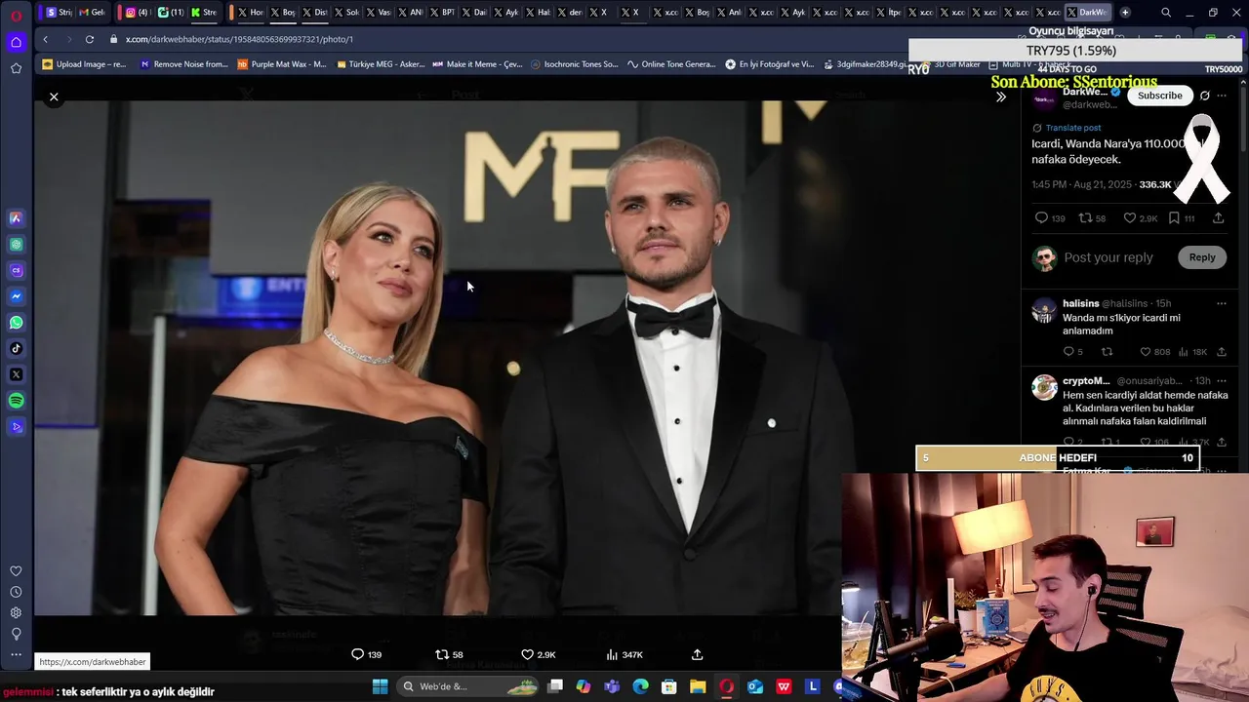Click the reply icon with 139 in side panel
Image resolution: width=1249 pixels, height=702 pixels.
[x=1041, y=218]
